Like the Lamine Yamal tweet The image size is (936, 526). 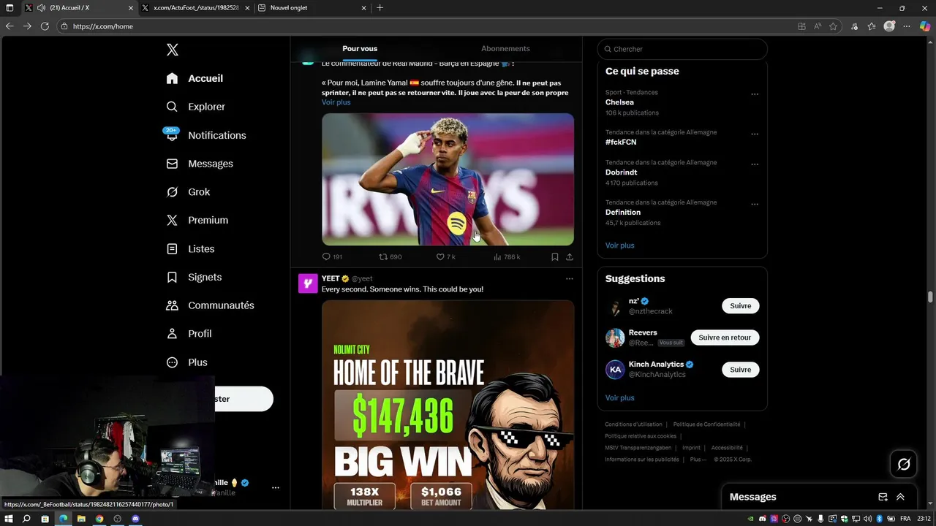(x=445, y=257)
